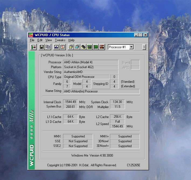Click the toolbar overflow chevron arrow
This screenshot has height=180, width=191.
coord(144,47)
